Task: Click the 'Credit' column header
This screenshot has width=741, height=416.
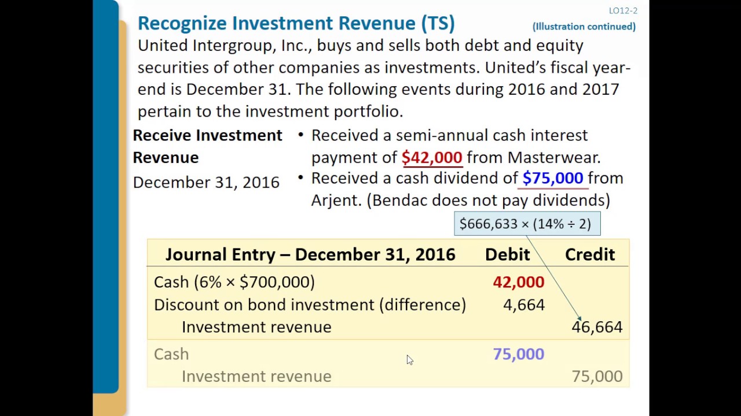Action: (x=589, y=255)
